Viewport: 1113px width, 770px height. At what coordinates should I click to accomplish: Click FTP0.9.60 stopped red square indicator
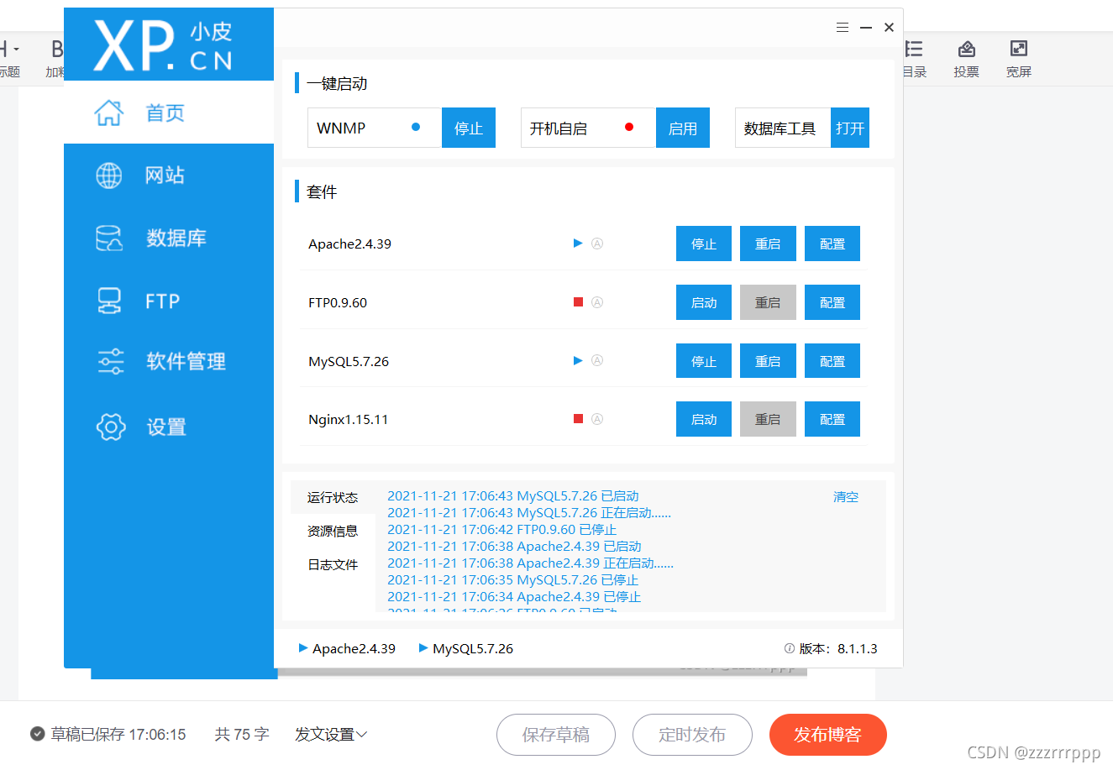coord(578,302)
